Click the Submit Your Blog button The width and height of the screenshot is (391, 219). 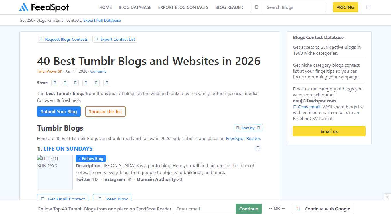[59, 111]
